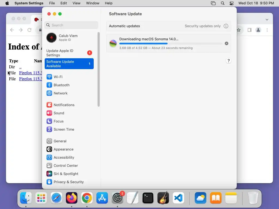This screenshot has width=279, height=209.
Task: Click the macOS Sonoma download progress bar
Action: 171,44
